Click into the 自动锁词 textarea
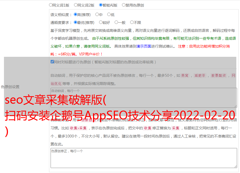Image resolution: width=240 pixels, height=173 pixels. tap(144, 98)
